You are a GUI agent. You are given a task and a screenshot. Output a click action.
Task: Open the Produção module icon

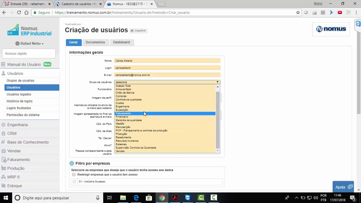coord(3,168)
